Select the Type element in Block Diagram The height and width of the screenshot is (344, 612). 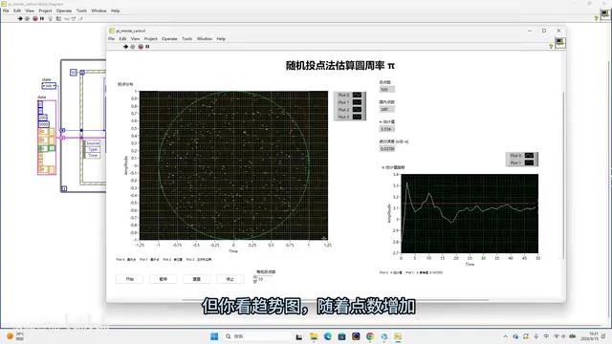tap(93, 149)
